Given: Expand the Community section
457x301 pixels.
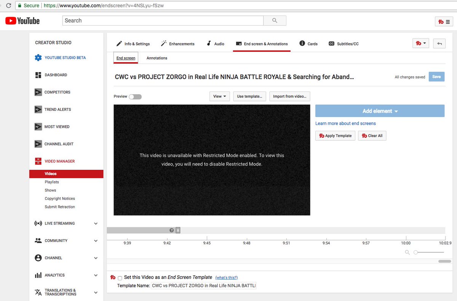Looking at the screenshot, I should click(x=96, y=241).
